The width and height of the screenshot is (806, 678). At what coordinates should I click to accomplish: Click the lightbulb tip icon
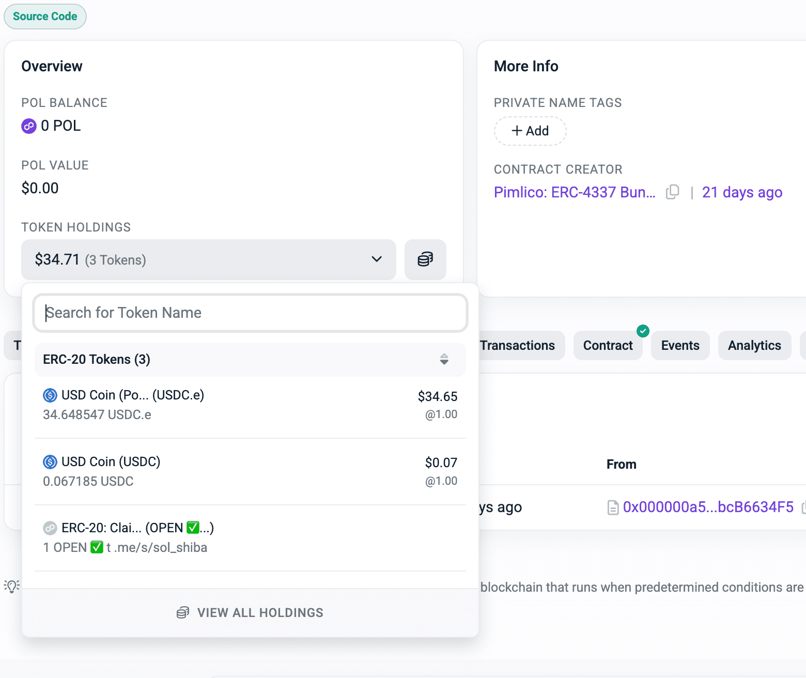(x=12, y=586)
